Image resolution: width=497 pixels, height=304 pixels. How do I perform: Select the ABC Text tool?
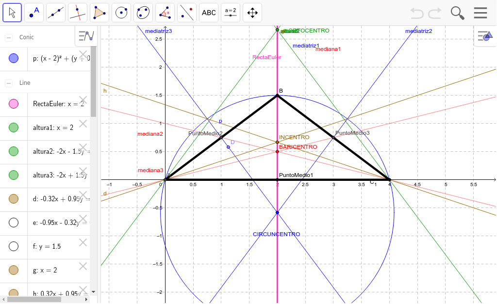209,13
